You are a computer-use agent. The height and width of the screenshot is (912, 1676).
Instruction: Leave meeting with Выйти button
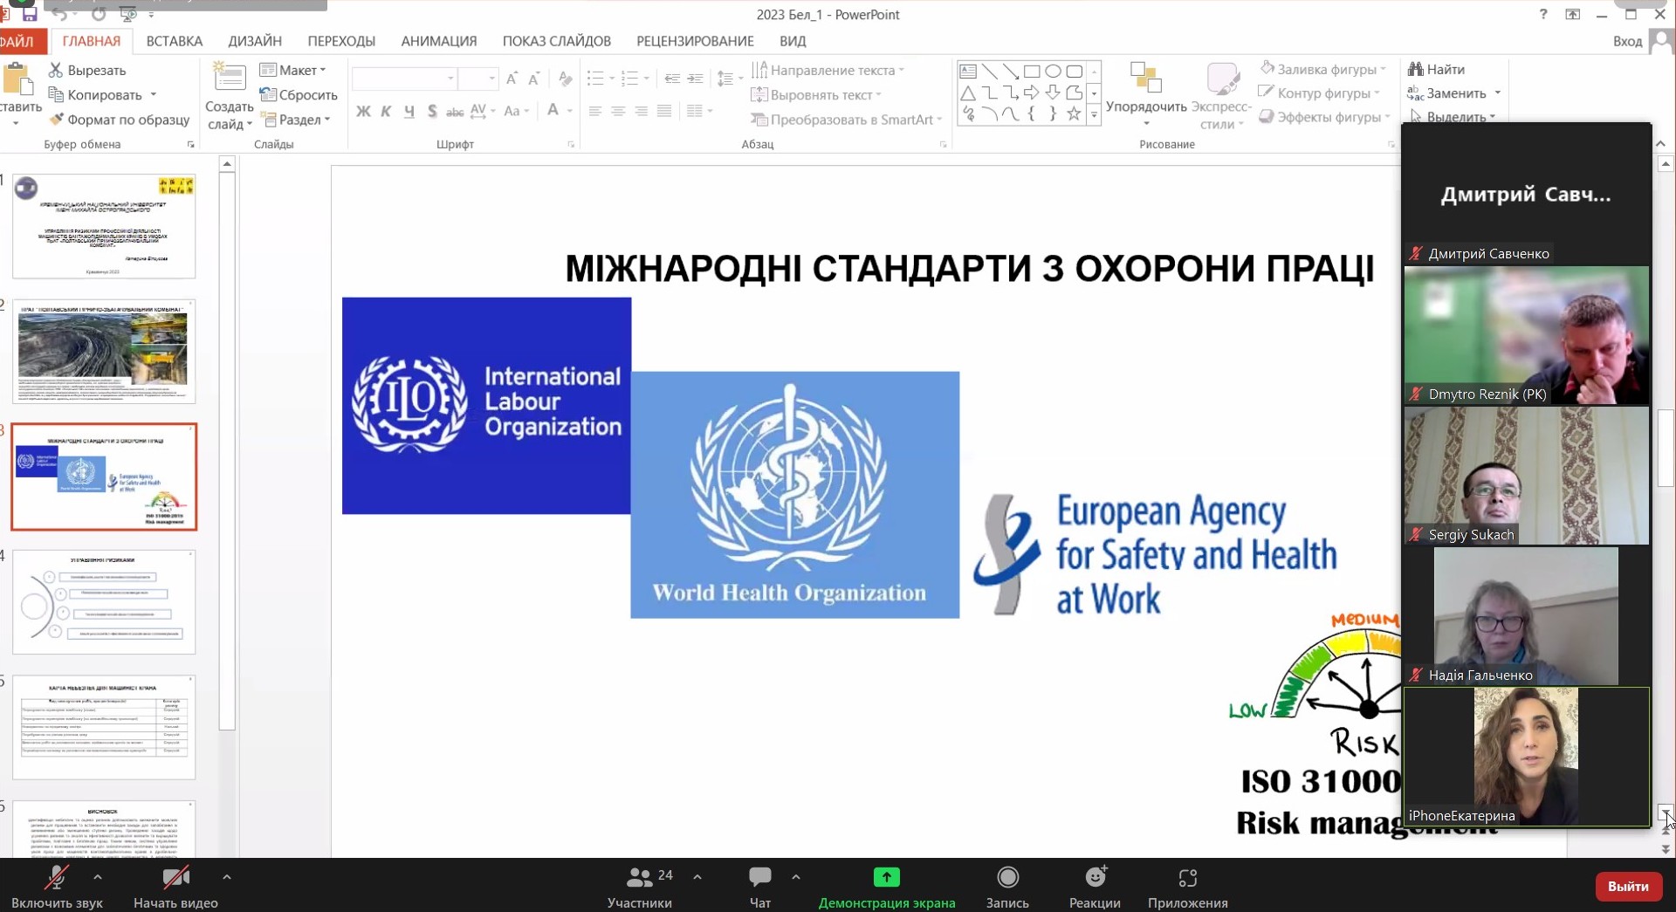(1628, 887)
